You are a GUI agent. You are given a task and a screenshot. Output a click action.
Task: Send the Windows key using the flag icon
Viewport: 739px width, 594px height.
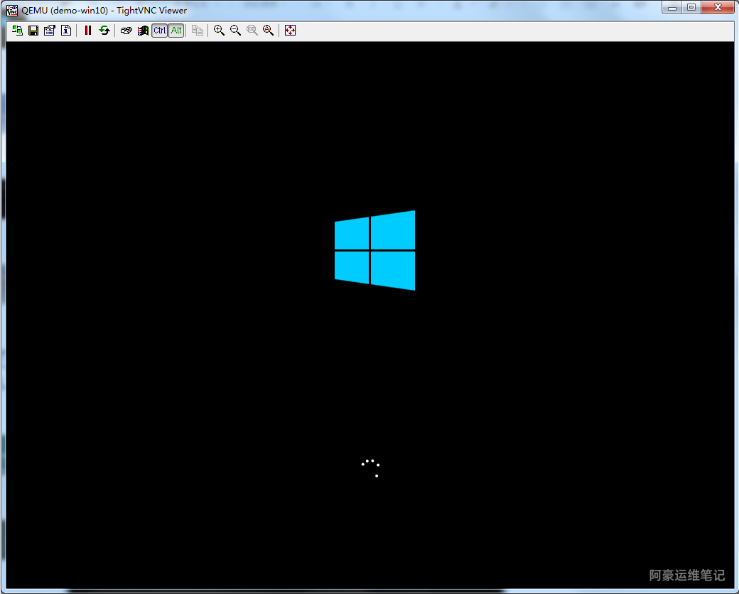tap(143, 31)
